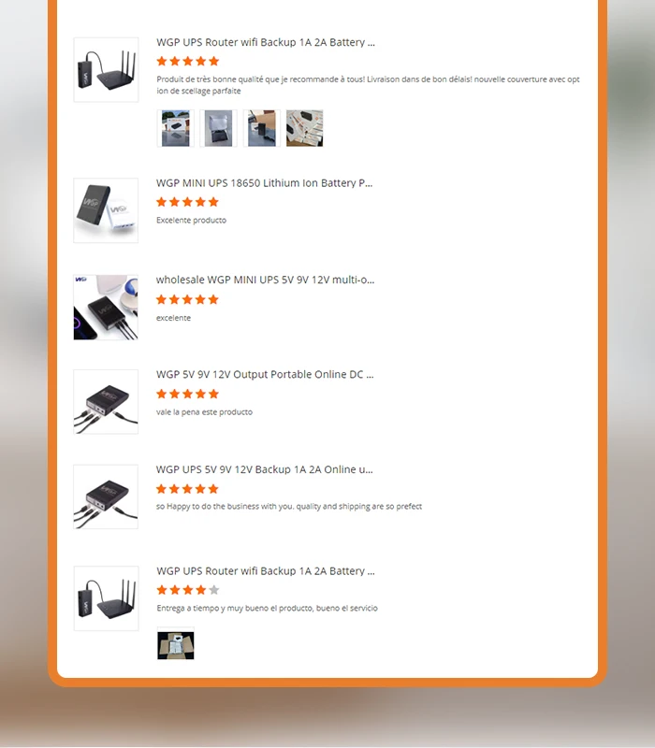Screen dimensions: 655x748
Task: Select the WGP UPS Backup Online product image
Action: click(106, 496)
